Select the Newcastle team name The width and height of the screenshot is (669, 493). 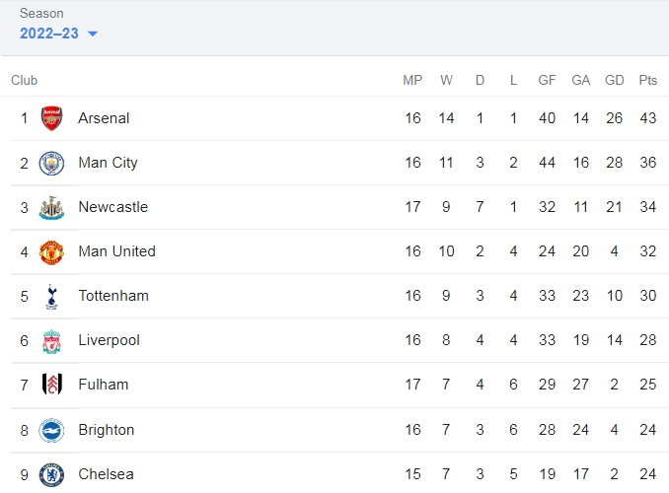(x=113, y=207)
